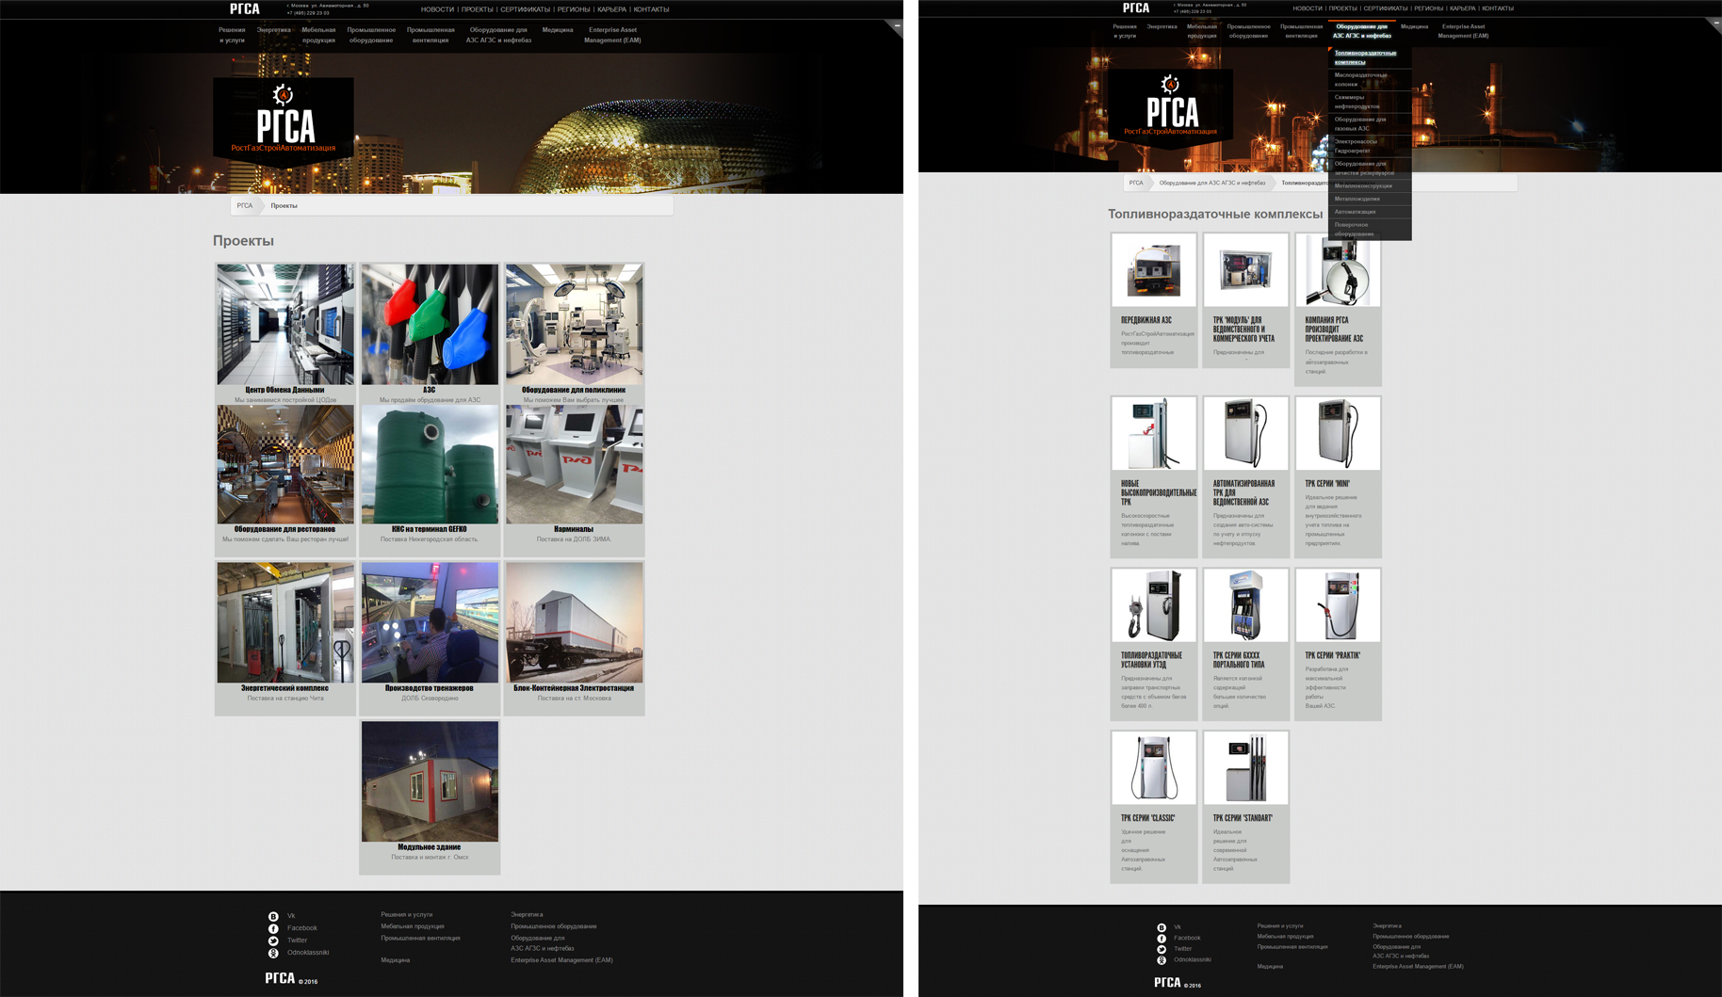This screenshot has height=997, width=1722.
Task: Click the Odnoklassniki icon in the Проекты page footer
Action: pos(273,953)
